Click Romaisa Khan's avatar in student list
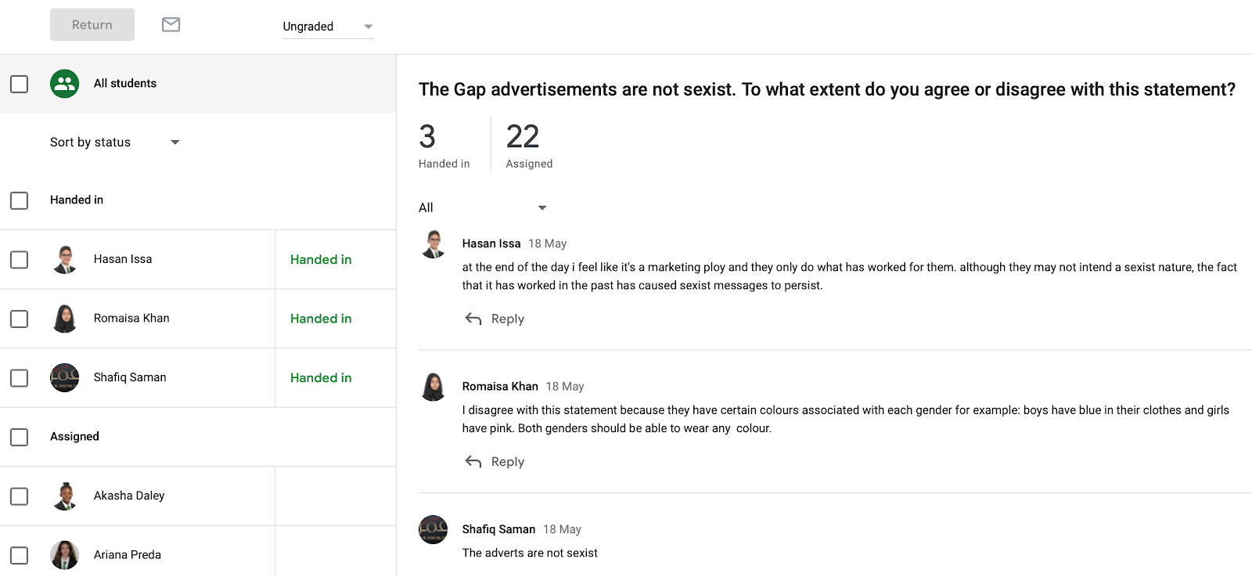This screenshot has height=577, width=1252. point(65,319)
